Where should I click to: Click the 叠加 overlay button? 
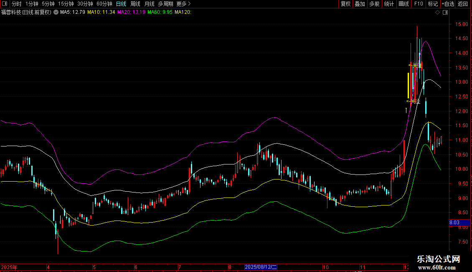[360, 4]
